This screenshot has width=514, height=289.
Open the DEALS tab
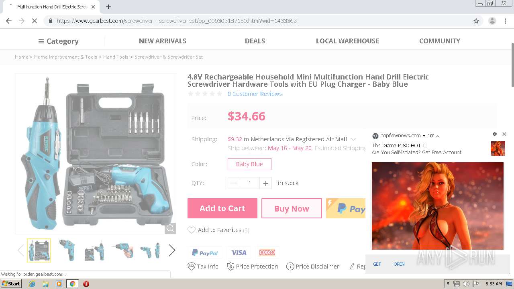(255, 41)
